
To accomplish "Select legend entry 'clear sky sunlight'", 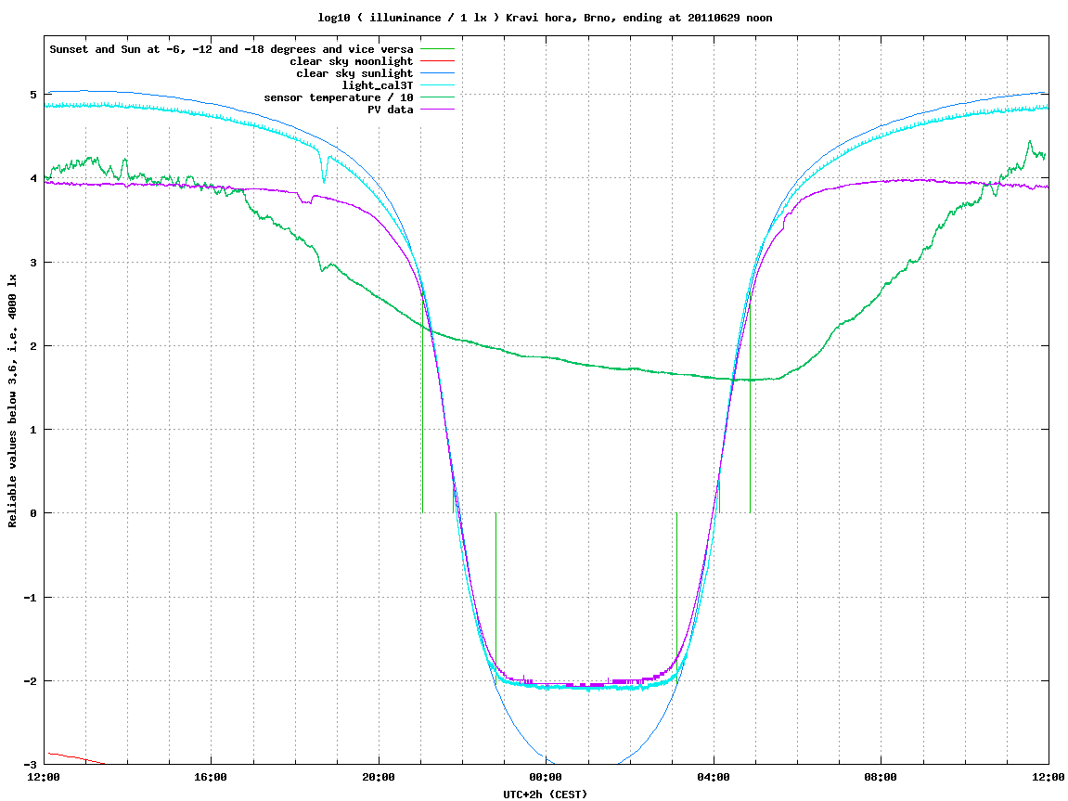I will pos(354,73).
